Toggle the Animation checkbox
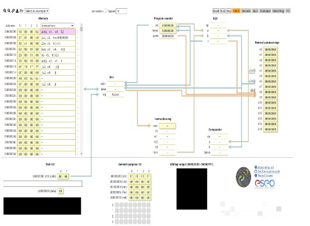310x226 pixels. [106, 10]
